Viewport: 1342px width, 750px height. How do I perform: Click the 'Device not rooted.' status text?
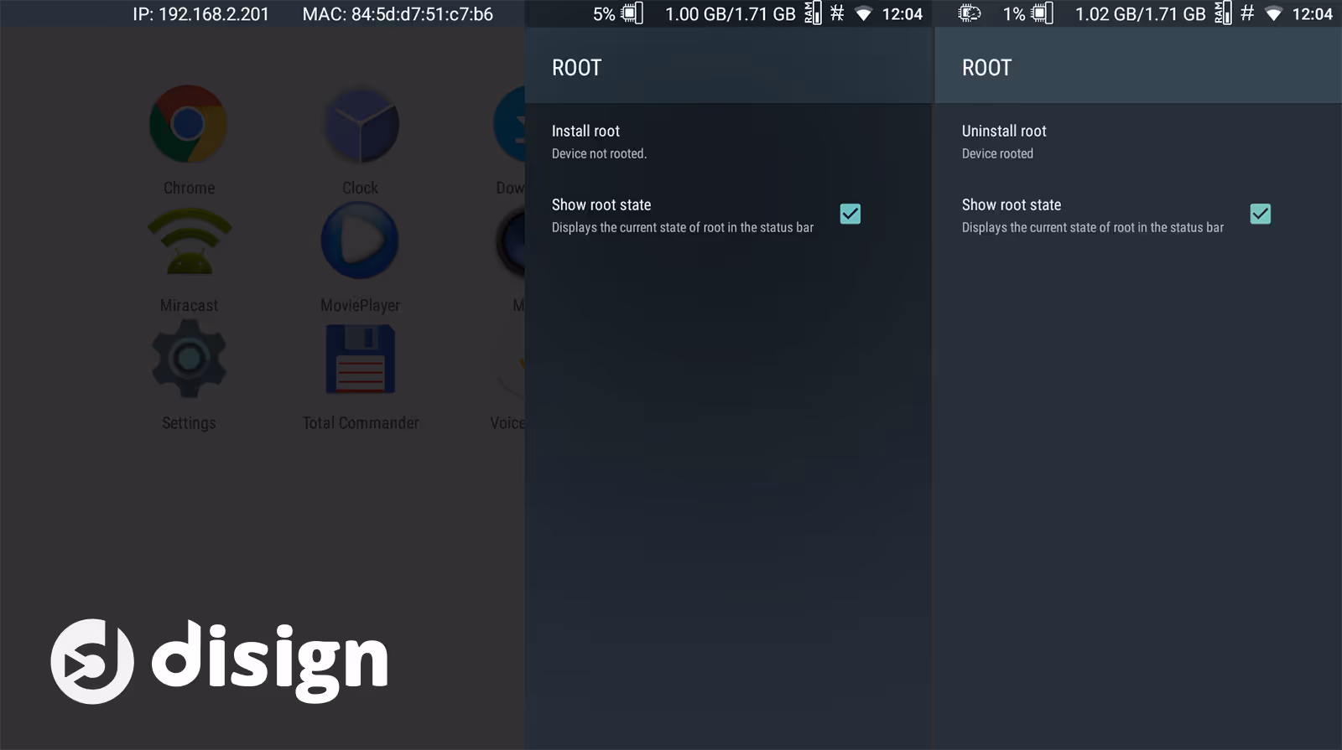point(599,153)
